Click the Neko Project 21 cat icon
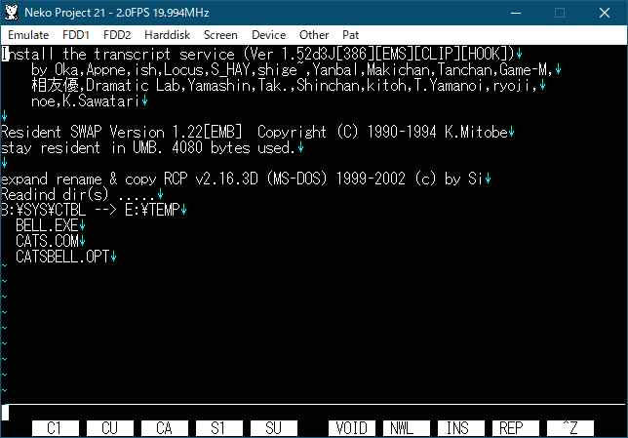 tap(12, 13)
